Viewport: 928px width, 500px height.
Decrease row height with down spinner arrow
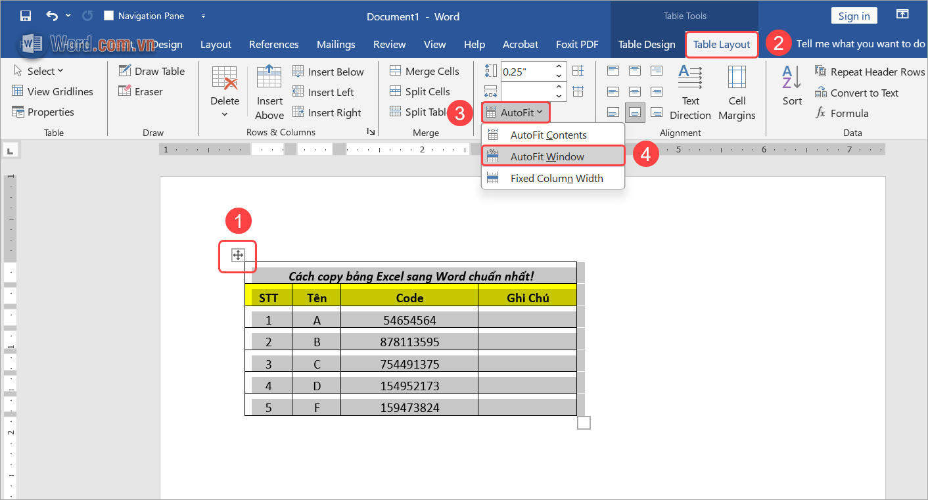point(560,76)
